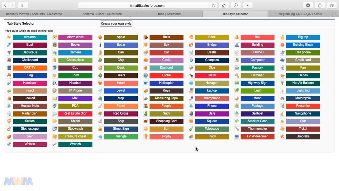This screenshot has width=339, height=191.
Task: Open the Safari downloads list
Action: tap(308, 6)
